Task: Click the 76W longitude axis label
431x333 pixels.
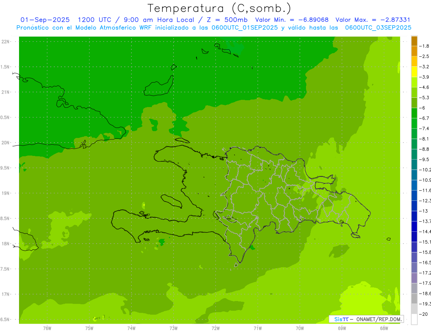Action: [47, 328]
